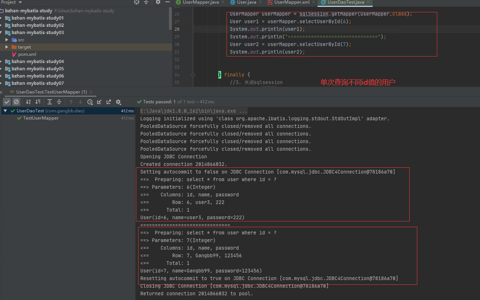This screenshot has width=480, height=300.
Task: Open Project panel options gear
Action: [158, 2]
